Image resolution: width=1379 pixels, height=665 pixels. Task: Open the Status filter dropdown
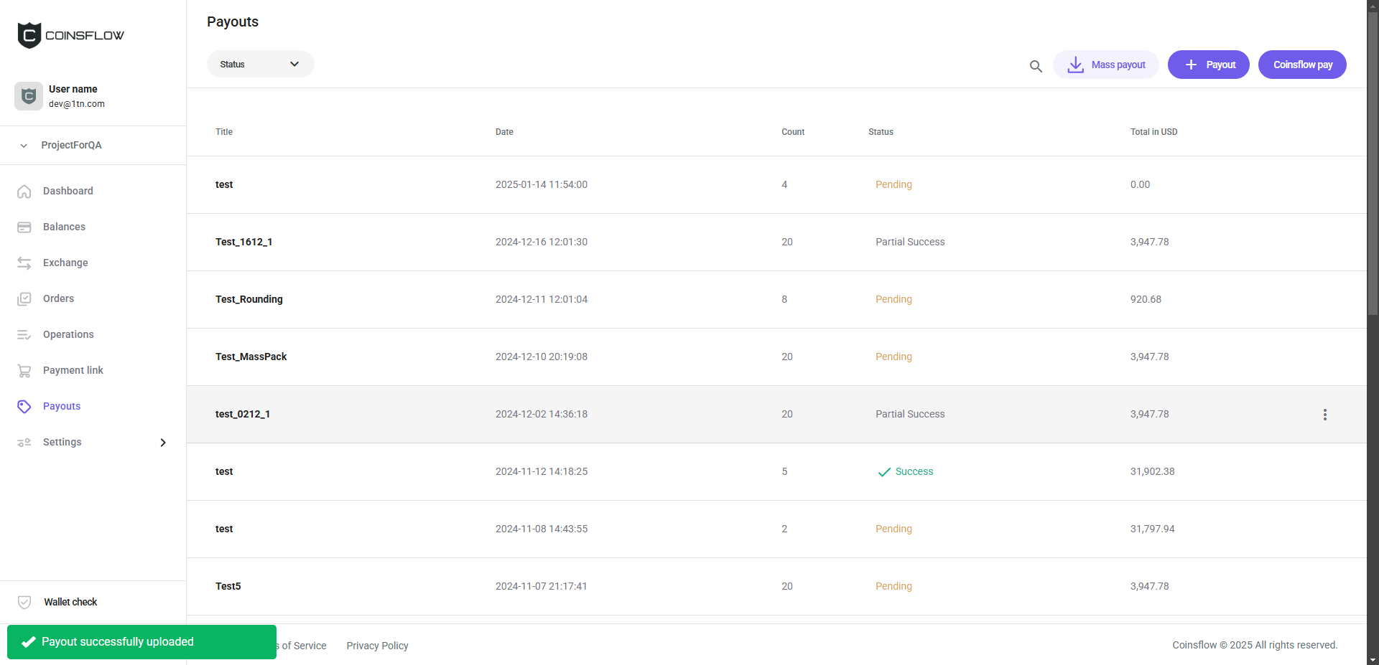[260, 65]
